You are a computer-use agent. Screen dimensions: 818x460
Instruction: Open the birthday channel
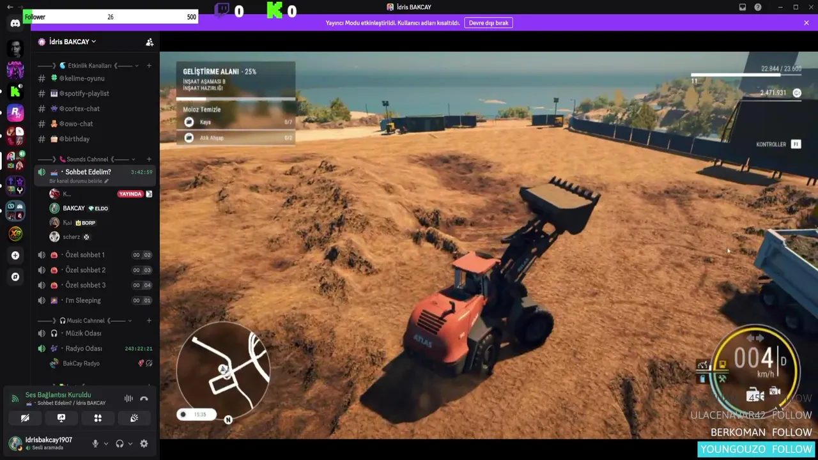point(95,139)
